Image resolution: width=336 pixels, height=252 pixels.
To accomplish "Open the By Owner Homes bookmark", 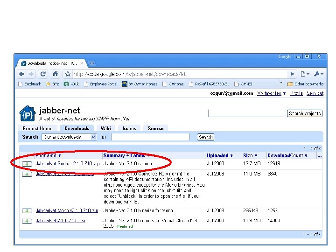I will [140, 84].
